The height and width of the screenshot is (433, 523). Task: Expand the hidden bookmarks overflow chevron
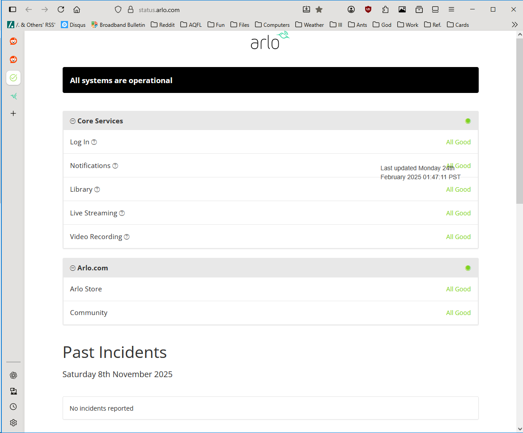pos(515,25)
